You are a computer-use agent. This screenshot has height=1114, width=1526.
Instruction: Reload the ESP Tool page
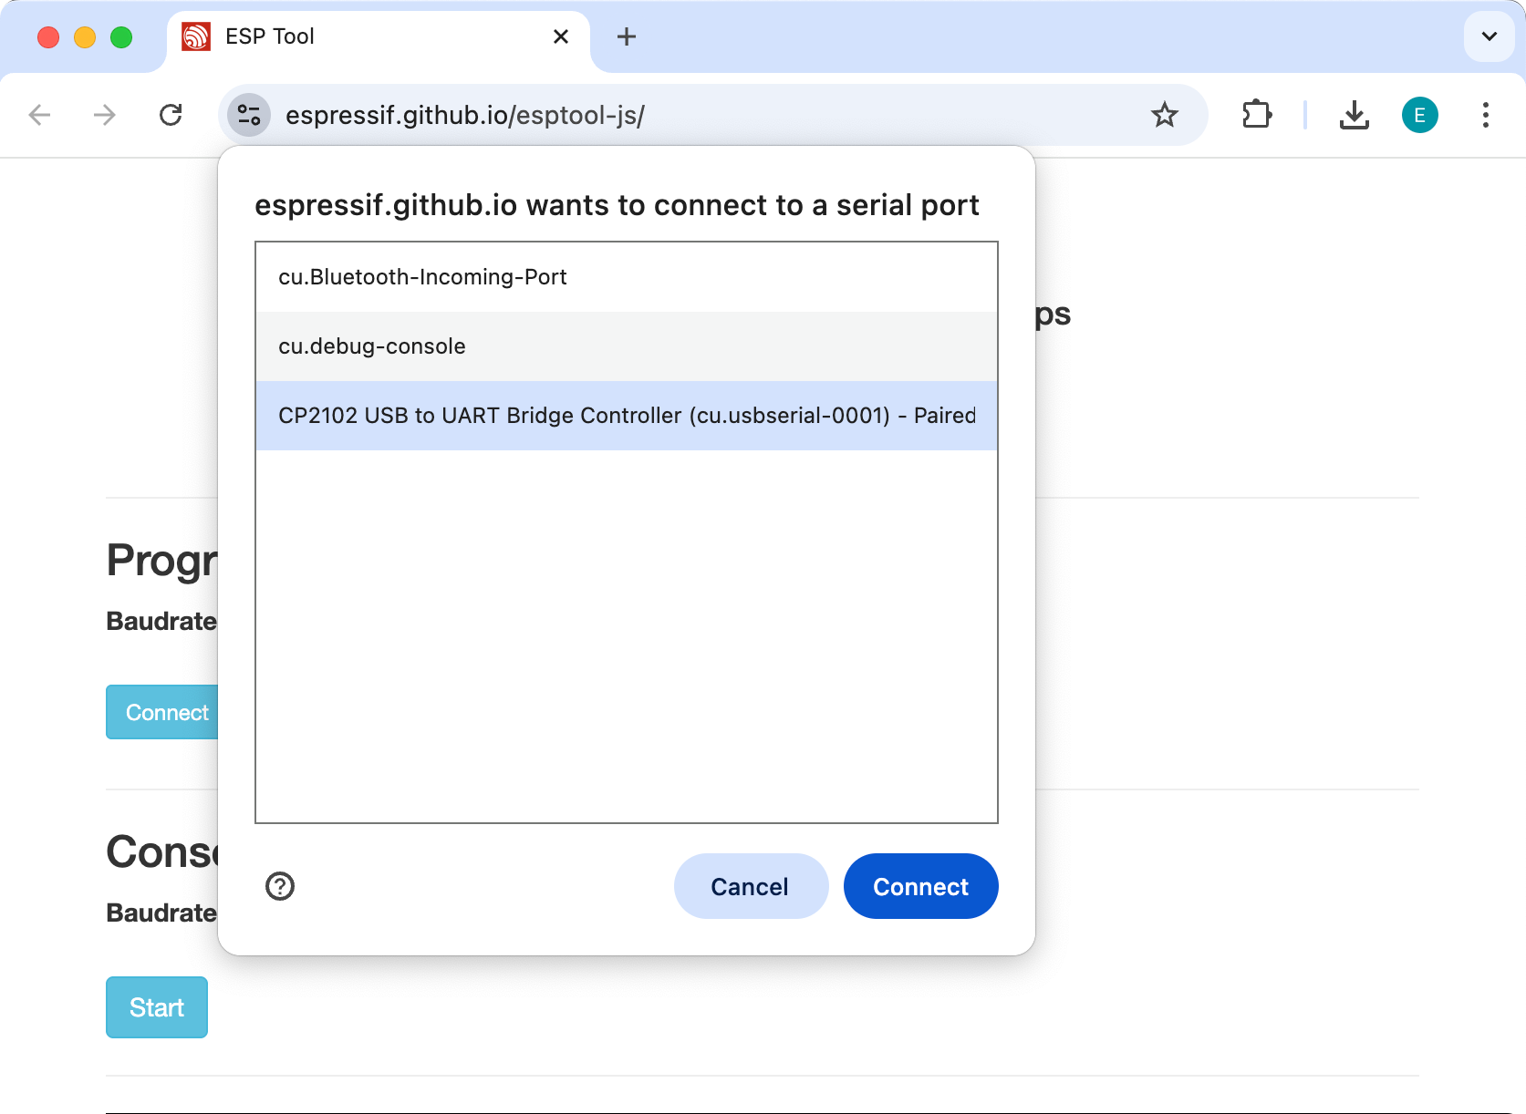click(x=171, y=115)
